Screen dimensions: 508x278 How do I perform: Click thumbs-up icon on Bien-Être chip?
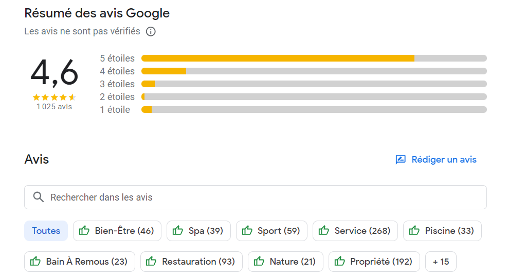tap(84, 230)
